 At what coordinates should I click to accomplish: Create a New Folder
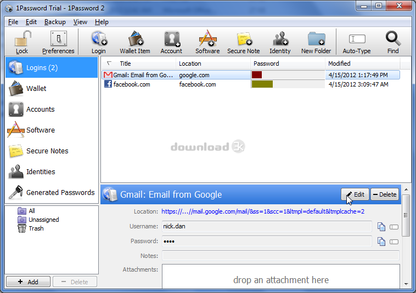pyautogui.click(x=316, y=42)
